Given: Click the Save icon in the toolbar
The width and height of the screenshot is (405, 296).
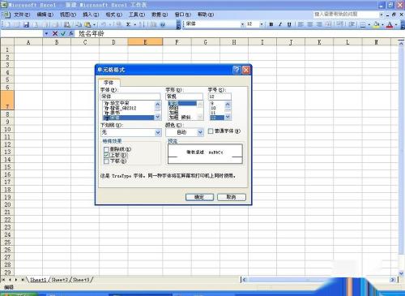Looking at the screenshot, I should click(x=26, y=24).
